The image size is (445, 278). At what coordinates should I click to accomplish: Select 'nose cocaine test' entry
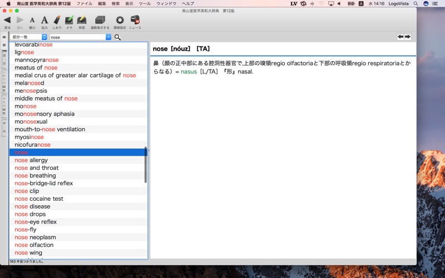78,198
